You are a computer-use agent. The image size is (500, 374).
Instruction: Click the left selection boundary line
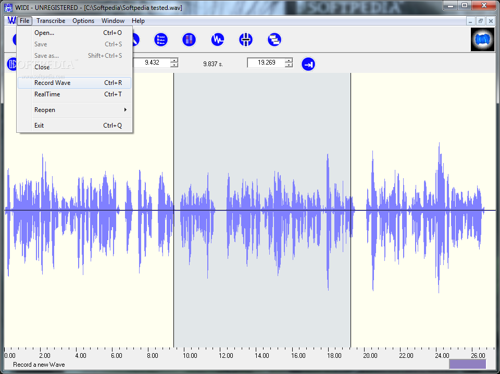click(x=174, y=210)
